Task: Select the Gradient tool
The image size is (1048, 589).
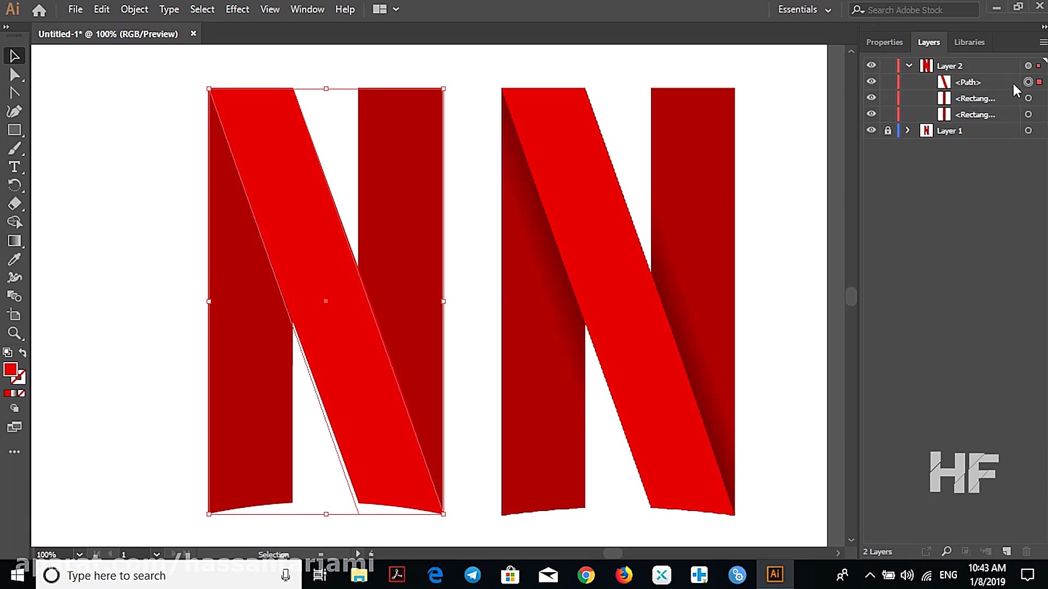Action: (14, 241)
